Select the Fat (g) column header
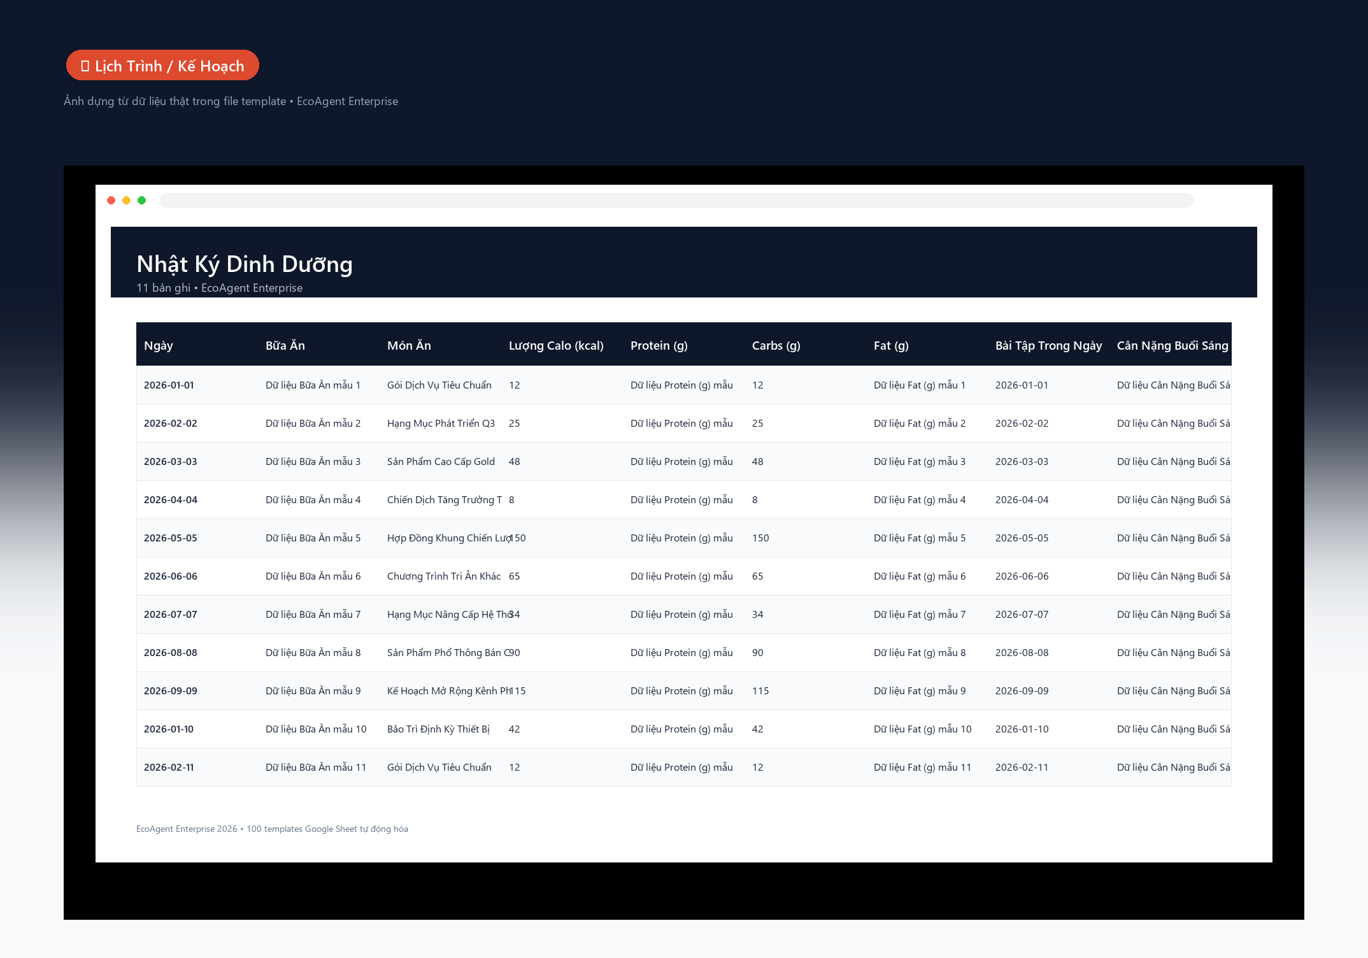This screenshot has height=958, width=1368. click(x=891, y=345)
